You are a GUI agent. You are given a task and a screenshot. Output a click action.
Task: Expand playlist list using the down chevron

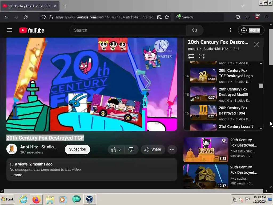[261, 128]
